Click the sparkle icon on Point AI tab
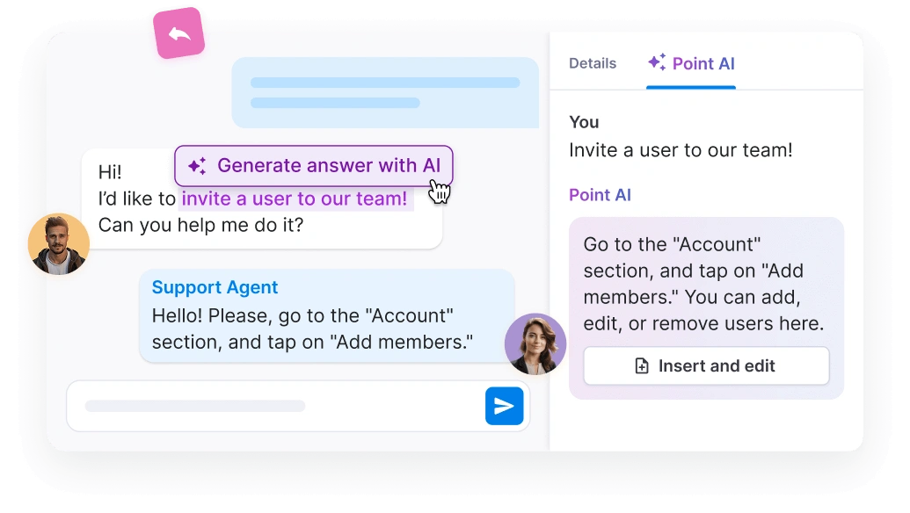Image resolution: width=910 pixels, height=513 pixels. tap(656, 62)
